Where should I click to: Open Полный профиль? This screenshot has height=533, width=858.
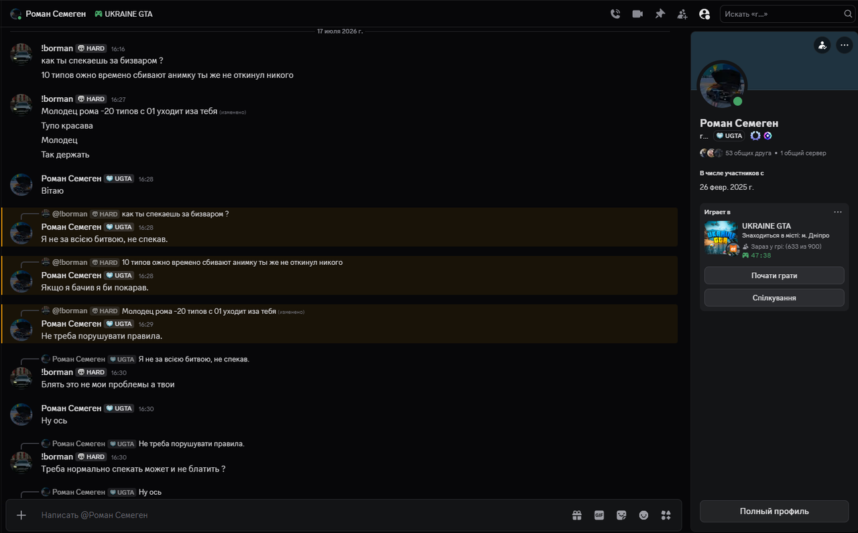(774, 511)
